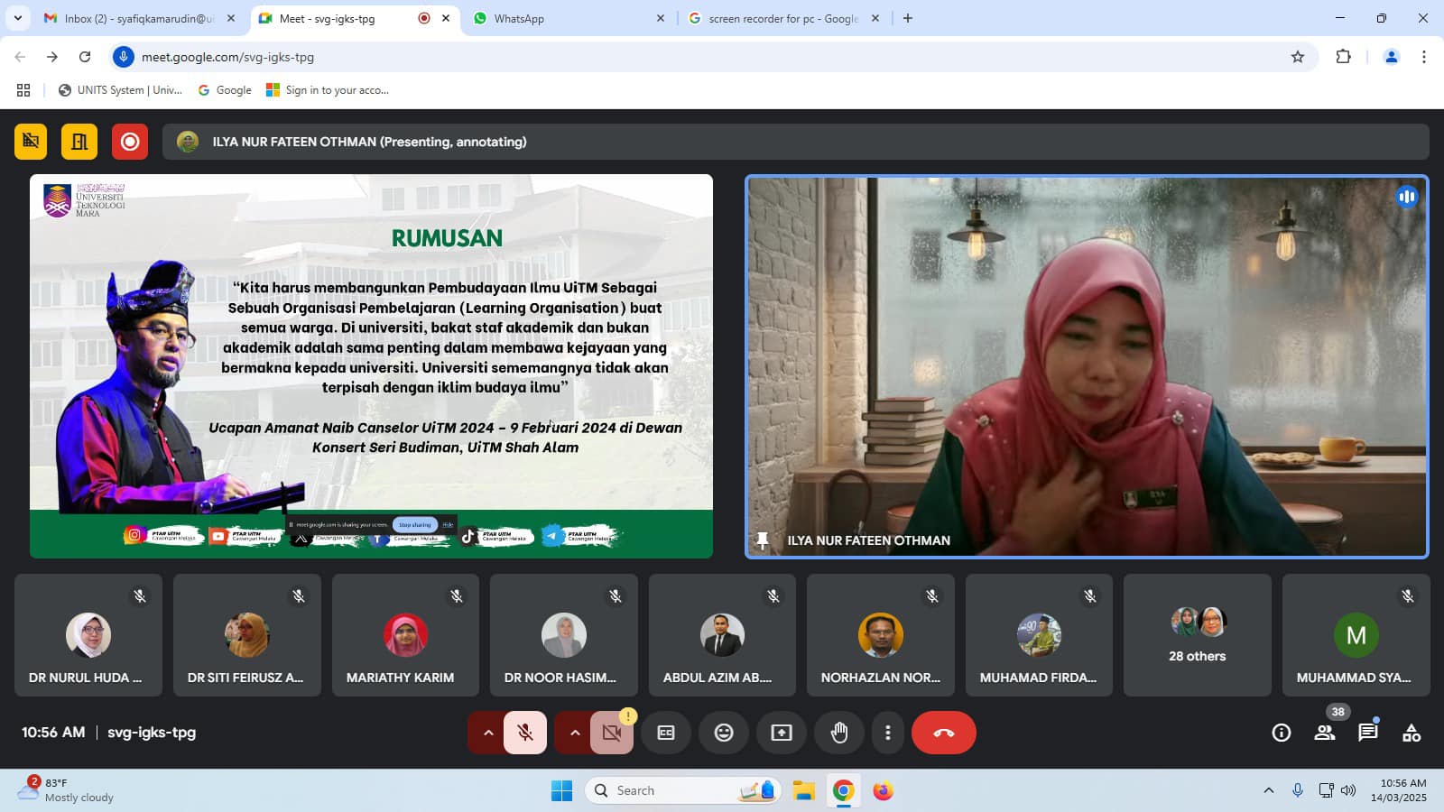Bookmark this page with star icon
1444x812 pixels.
pos(1298,57)
